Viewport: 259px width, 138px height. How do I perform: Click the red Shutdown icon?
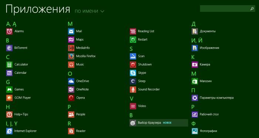coord(133,65)
